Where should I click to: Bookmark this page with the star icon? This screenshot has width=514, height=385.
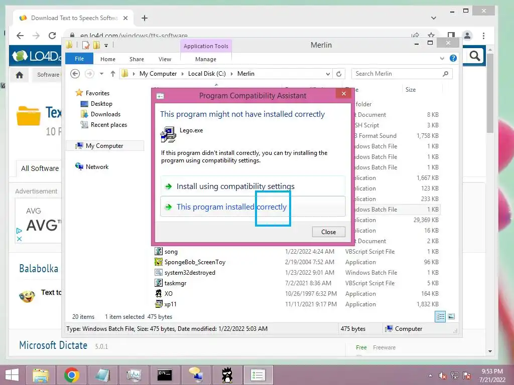coord(431,35)
